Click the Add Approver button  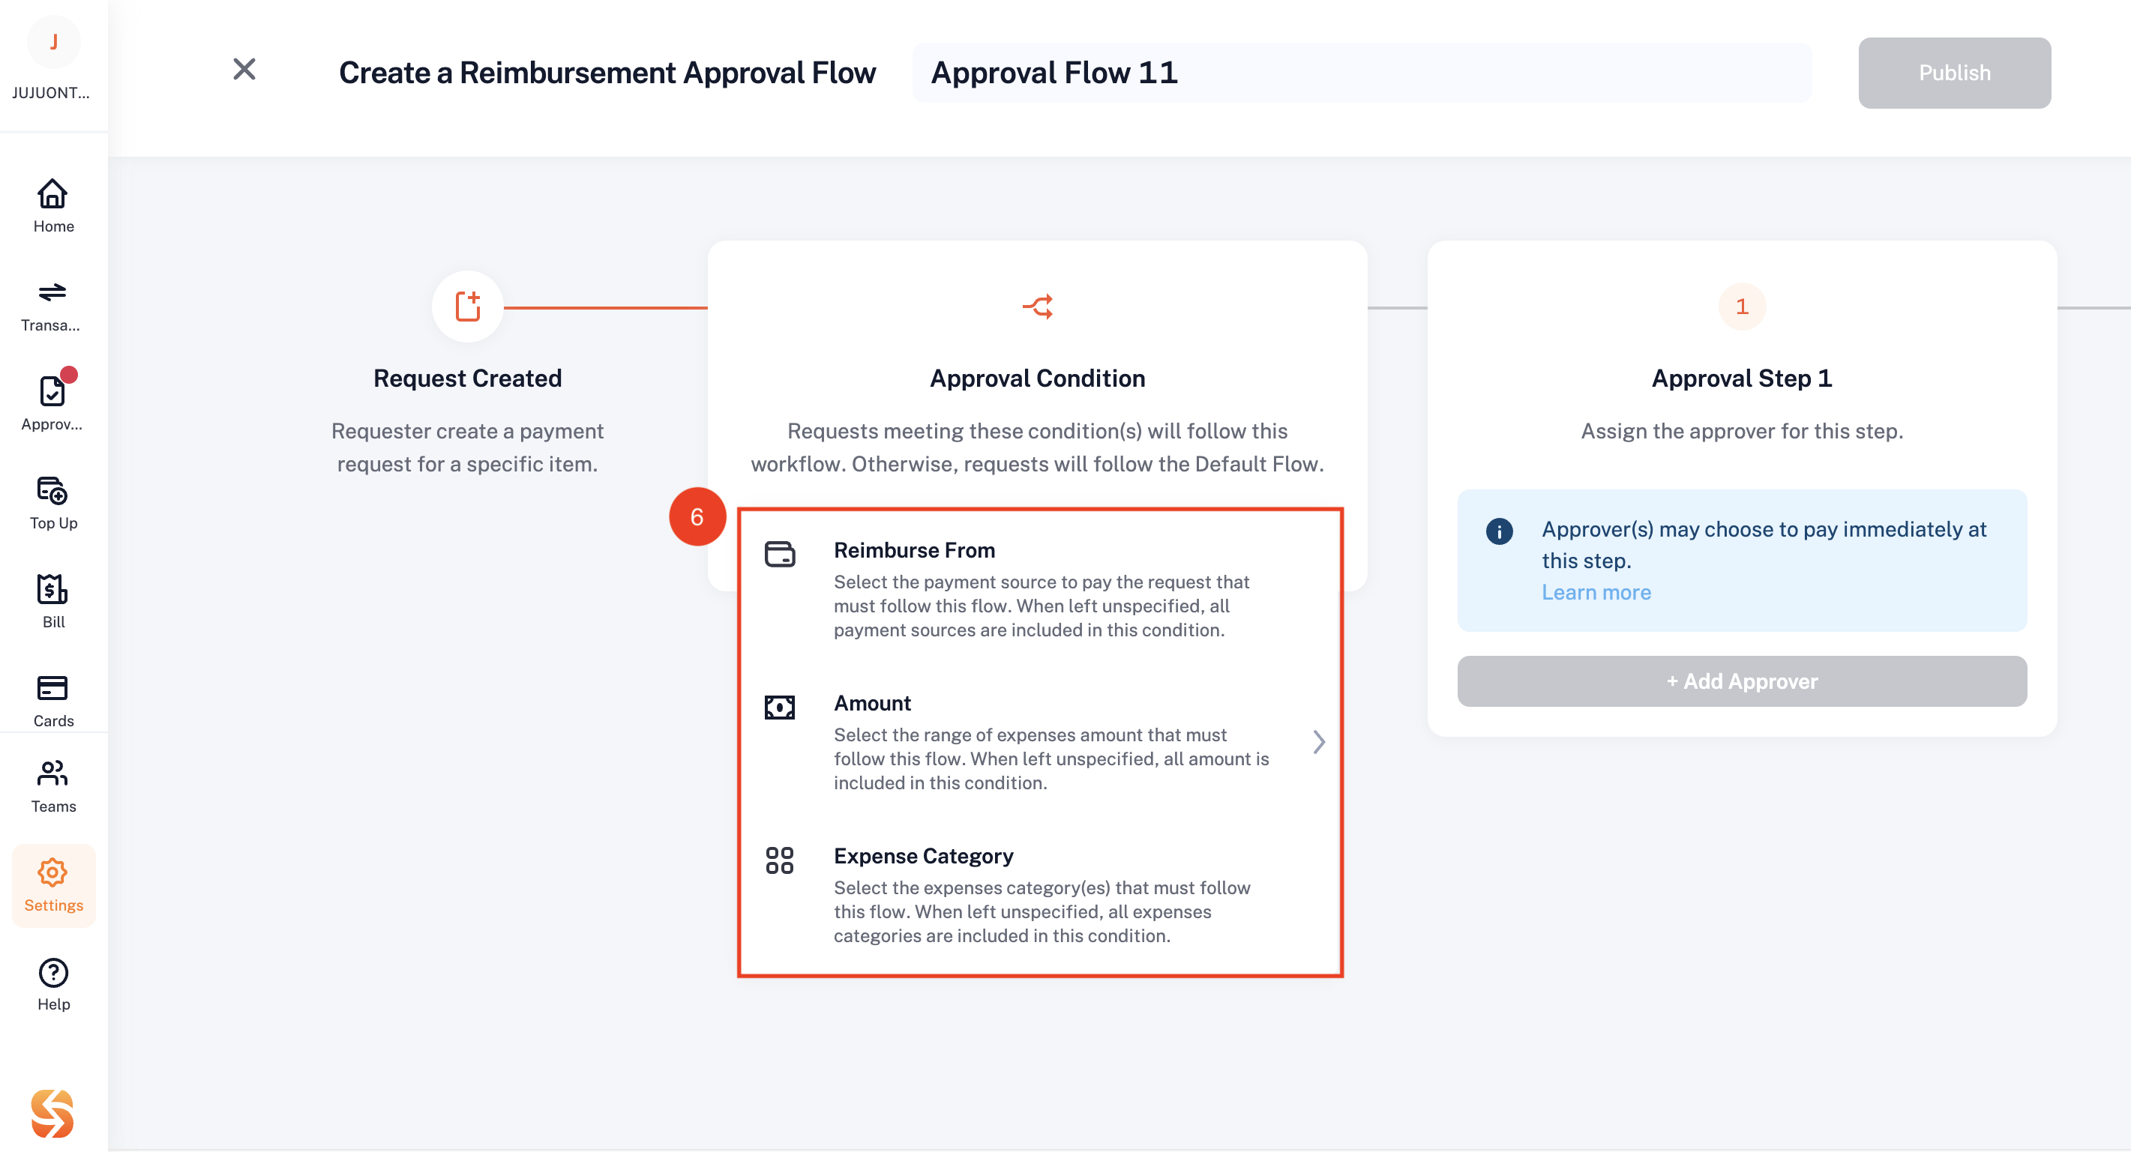tap(1741, 681)
